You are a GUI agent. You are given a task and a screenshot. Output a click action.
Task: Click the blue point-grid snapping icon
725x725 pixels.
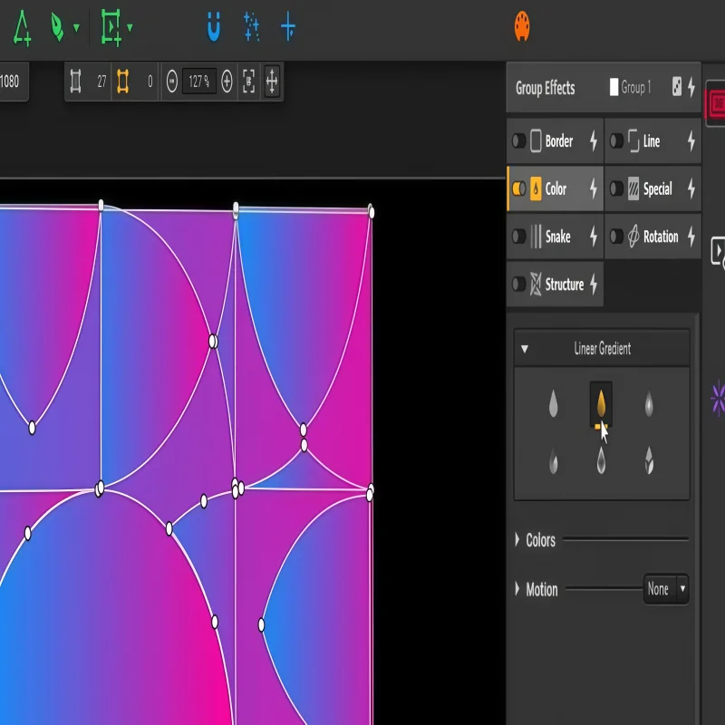click(252, 27)
